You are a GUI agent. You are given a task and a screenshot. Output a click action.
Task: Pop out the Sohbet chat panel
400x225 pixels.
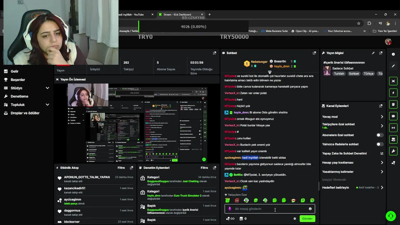(314, 53)
